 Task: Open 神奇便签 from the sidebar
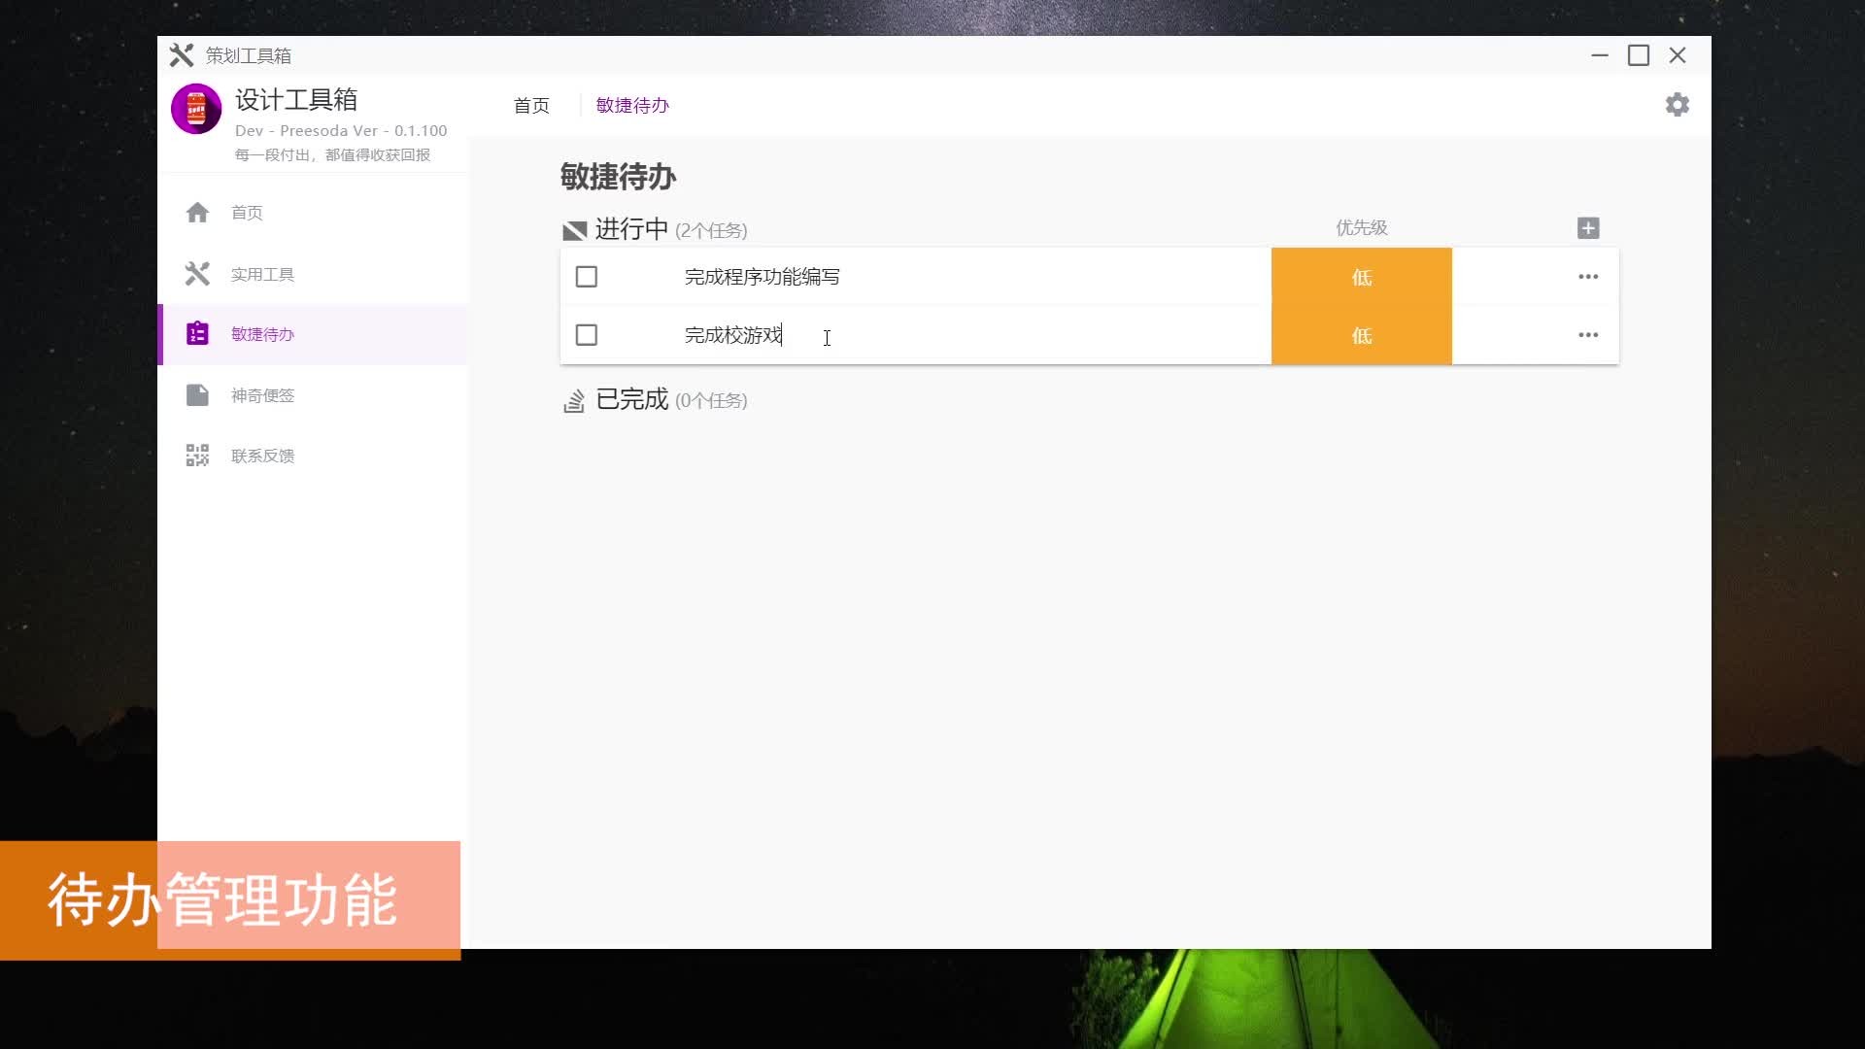tap(262, 395)
